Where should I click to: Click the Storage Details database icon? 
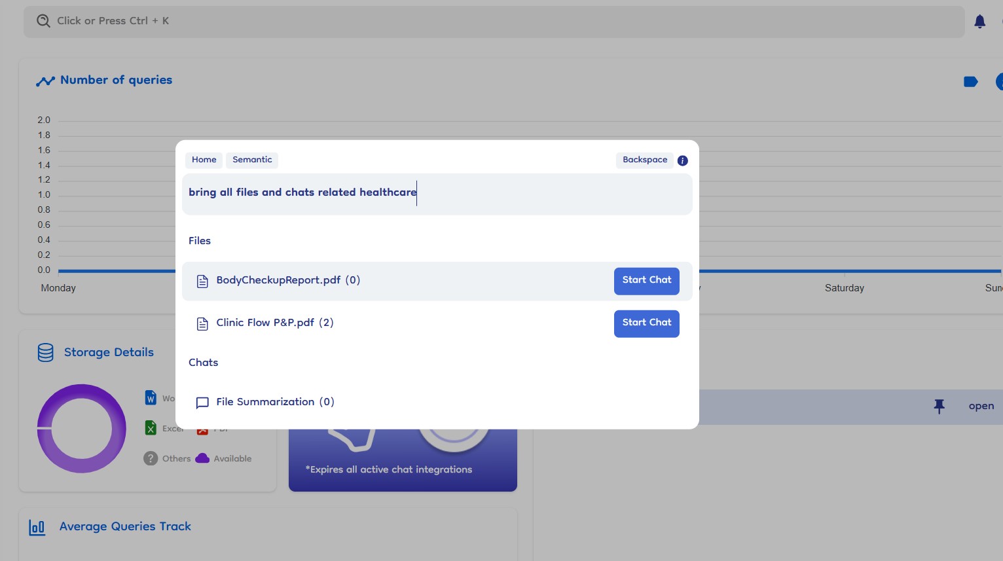click(46, 353)
